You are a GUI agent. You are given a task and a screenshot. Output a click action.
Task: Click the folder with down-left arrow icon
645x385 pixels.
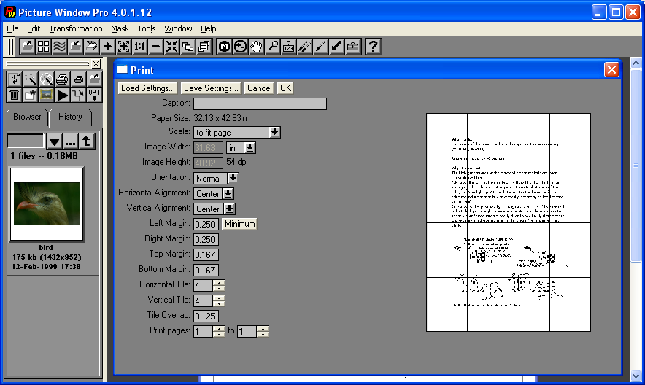tap(75, 47)
